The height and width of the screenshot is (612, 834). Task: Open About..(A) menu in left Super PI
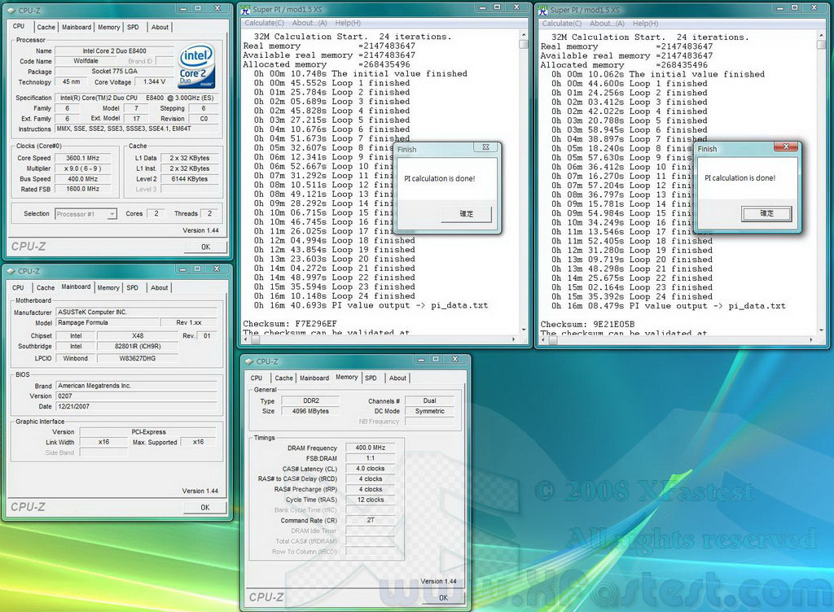[310, 24]
